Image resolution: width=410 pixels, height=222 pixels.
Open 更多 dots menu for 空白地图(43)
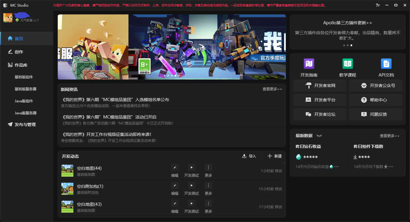pos(208,203)
